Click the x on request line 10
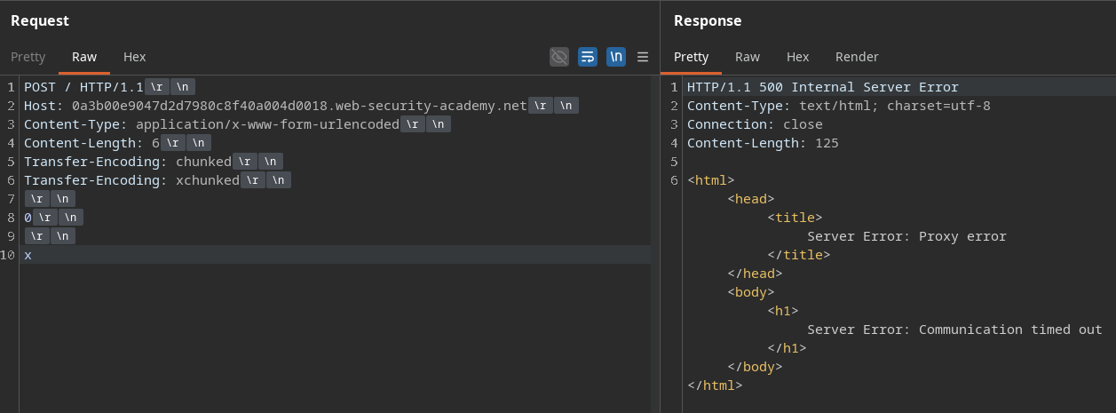Viewport: 1116px width, 413px height. pos(28,255)
